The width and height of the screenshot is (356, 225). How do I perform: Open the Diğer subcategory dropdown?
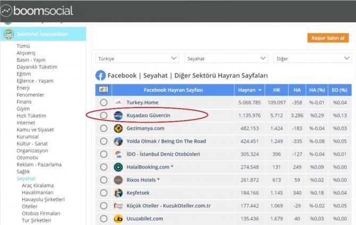point(312,58)
